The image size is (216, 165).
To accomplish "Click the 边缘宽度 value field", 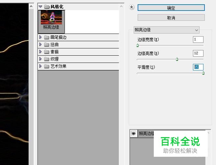I will pyautogui.click(x=198, y=40).
